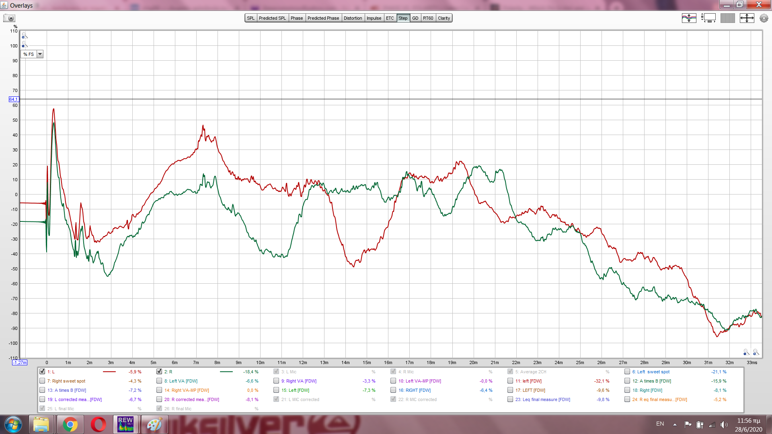772x434 pixels.
Task: Select the Clarity graph button
Action: [444, 18]
